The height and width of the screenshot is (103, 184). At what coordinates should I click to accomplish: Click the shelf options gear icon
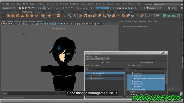(3, 17)
